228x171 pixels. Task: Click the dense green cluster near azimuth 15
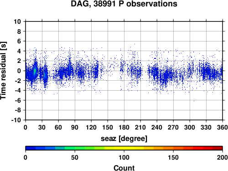pyautogui.click(x=35, y=71)
